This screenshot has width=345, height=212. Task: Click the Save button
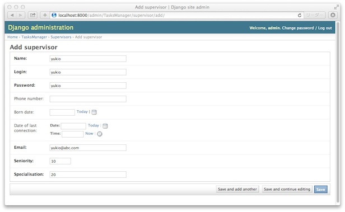(320, 190)
